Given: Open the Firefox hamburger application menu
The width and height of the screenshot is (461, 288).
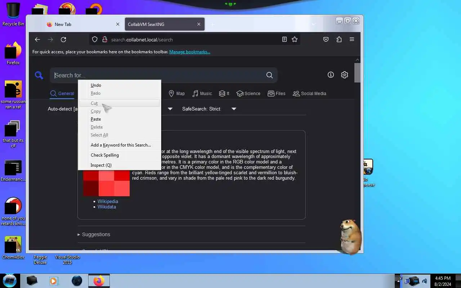Looking at the screenshot, I should [352, 40].
